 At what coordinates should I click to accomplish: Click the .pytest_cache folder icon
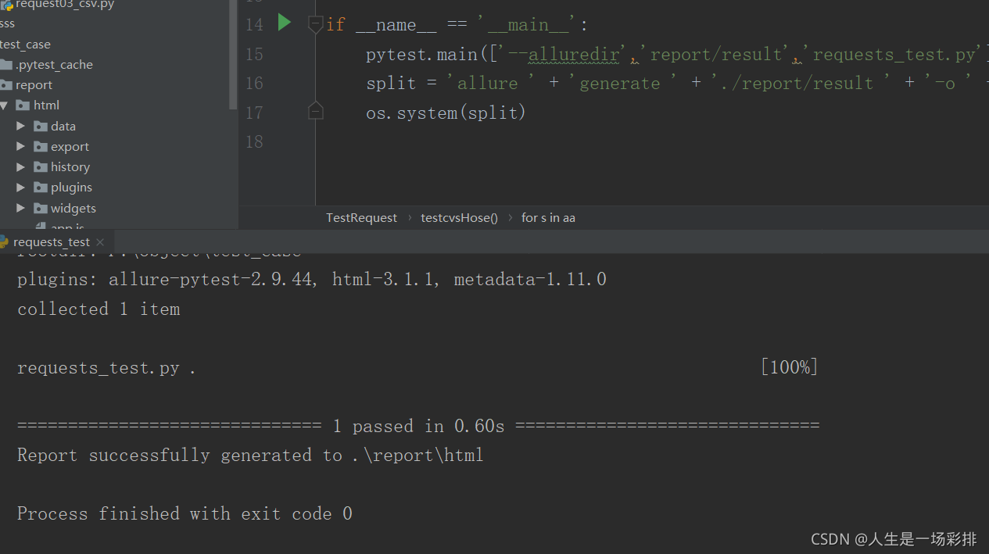coord(7,65)
